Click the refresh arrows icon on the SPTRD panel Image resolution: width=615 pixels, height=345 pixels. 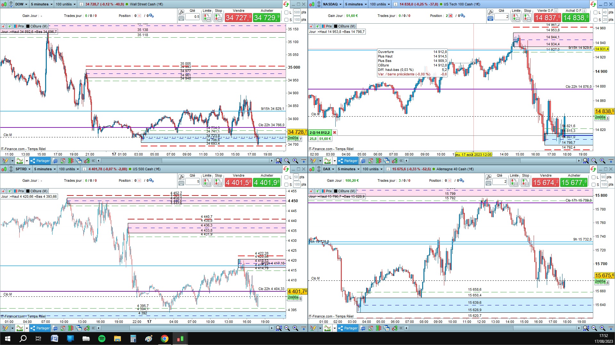coord(286,169)
